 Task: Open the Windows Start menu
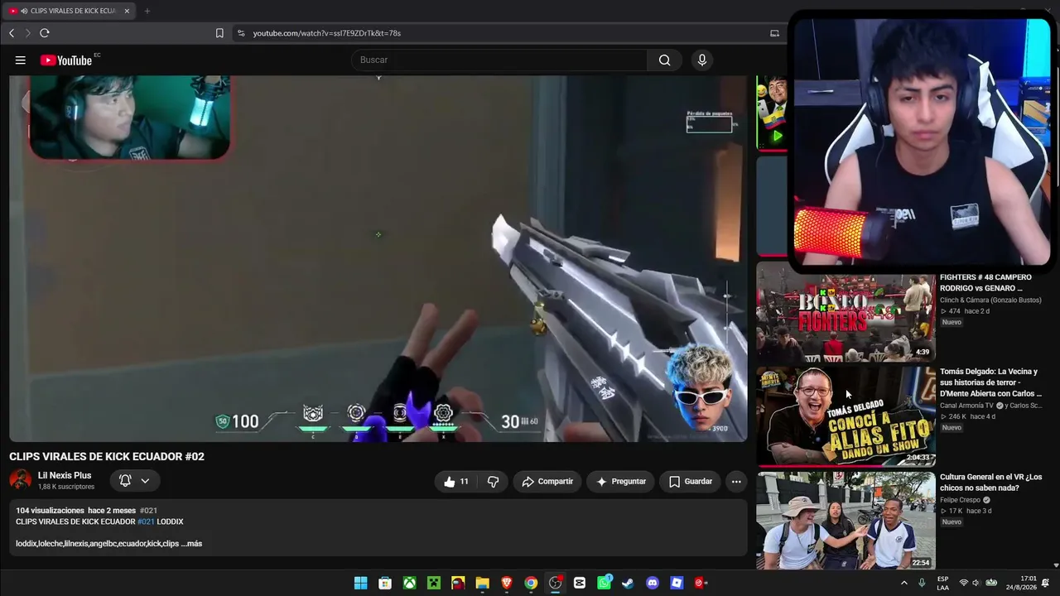pyautogui.click(x=361, y=583)
